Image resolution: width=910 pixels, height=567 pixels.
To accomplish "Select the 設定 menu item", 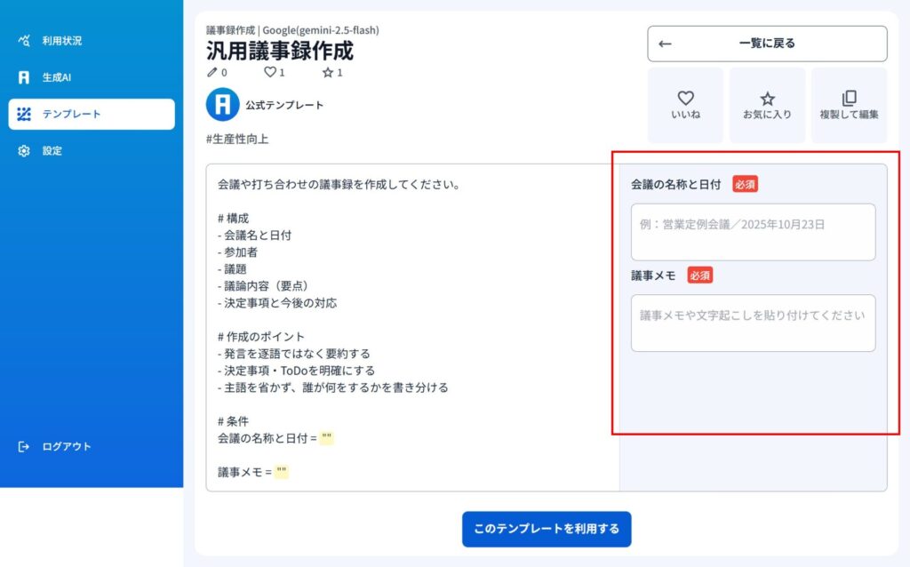I will tap(52, 151).
